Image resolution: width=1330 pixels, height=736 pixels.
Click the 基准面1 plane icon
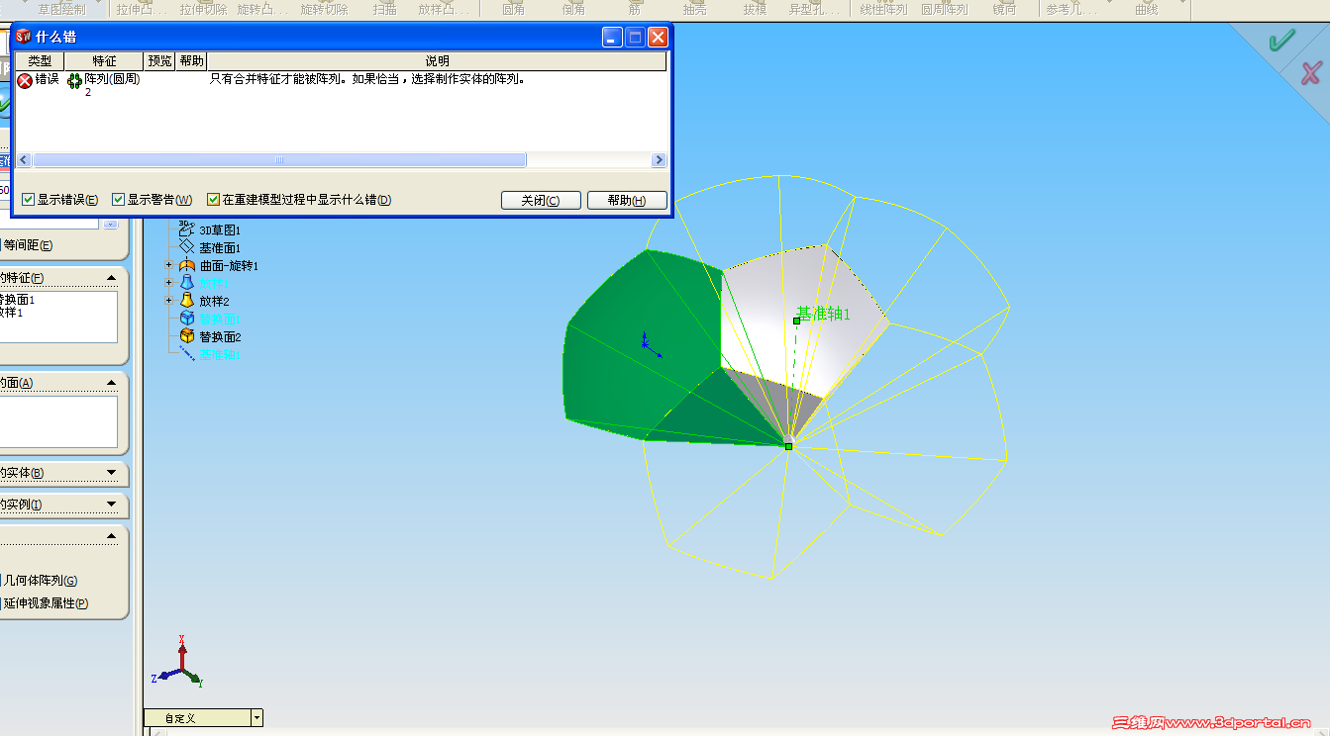pos(187,246)
